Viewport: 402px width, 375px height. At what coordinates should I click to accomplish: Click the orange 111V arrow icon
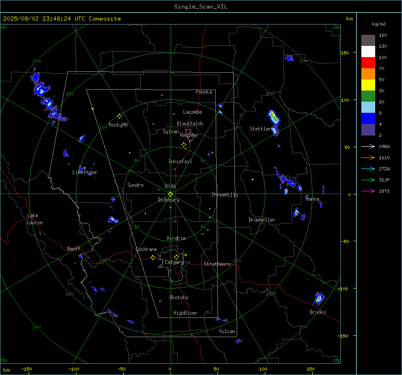368,158
